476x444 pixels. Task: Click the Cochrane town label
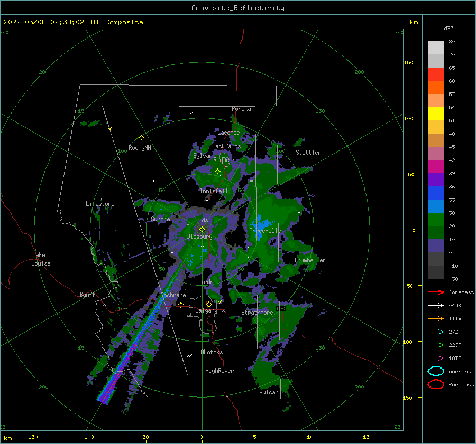tap(173, 295)
